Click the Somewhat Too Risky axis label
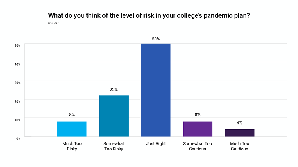The image size is (298, 167). [x=114, y=146]
